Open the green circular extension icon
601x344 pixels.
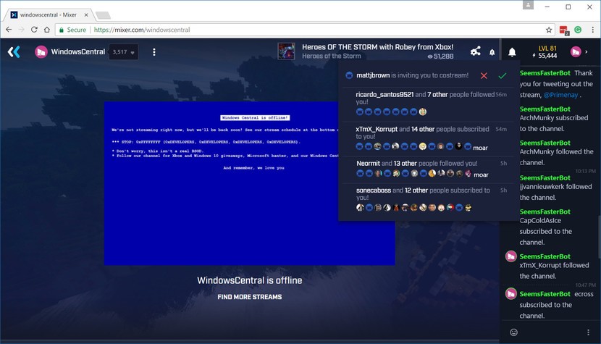pyautogui.click(x=578, y=30)
